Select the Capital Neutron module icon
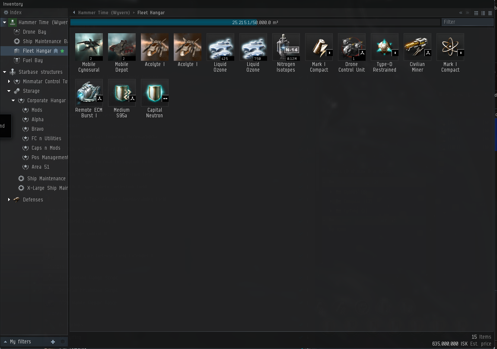497x349 pixels. [x=155, y=93]
